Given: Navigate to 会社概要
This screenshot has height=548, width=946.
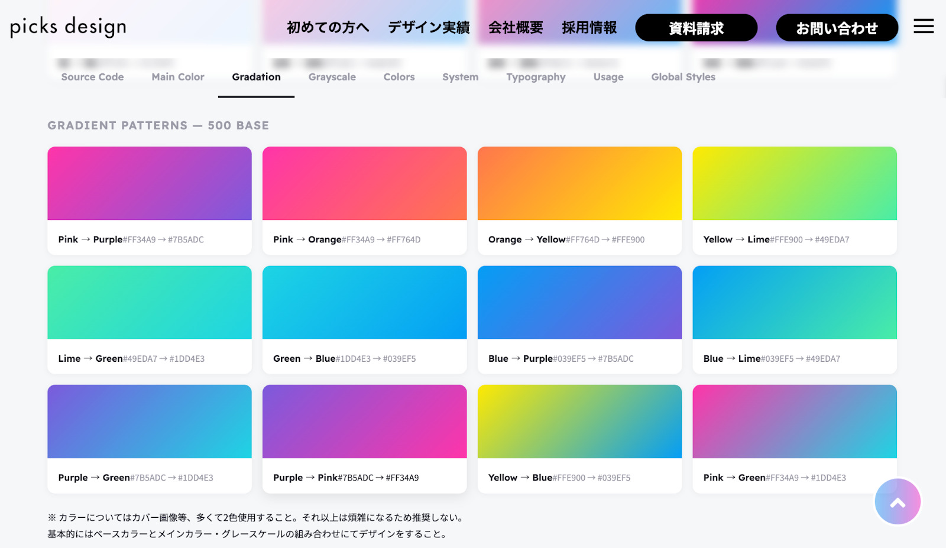Looking at the screenshot, I should tap(515, 27).
